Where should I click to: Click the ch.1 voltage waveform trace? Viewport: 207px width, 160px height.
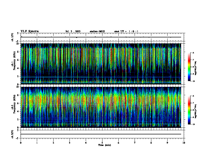point(101,37)
